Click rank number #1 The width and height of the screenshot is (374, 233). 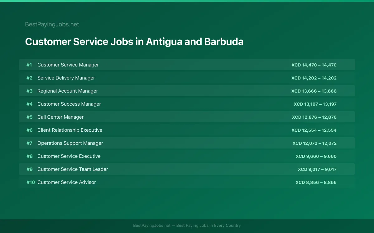[x=29, y=65]
